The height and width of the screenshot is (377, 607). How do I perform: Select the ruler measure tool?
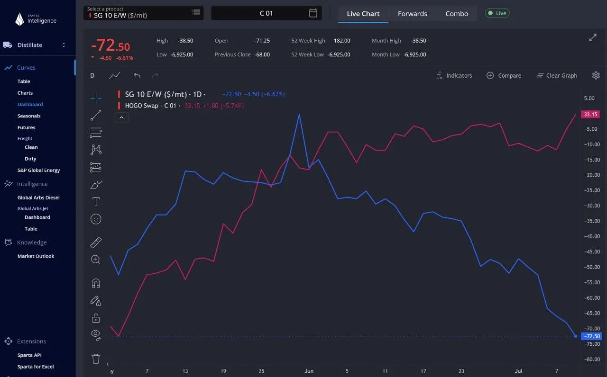pos(96,242)
